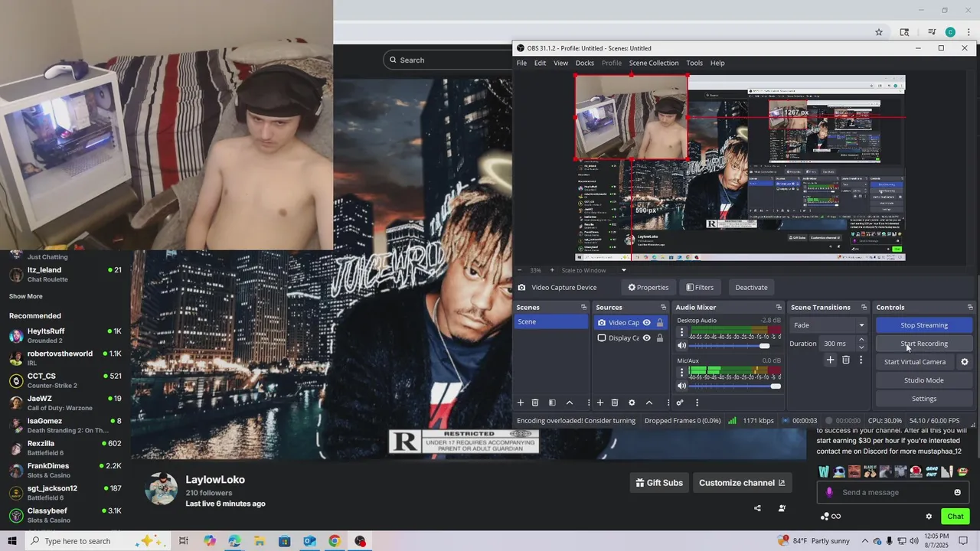
Task: Open Scale to Window dropdown
Action: click(x=594, y=270)
